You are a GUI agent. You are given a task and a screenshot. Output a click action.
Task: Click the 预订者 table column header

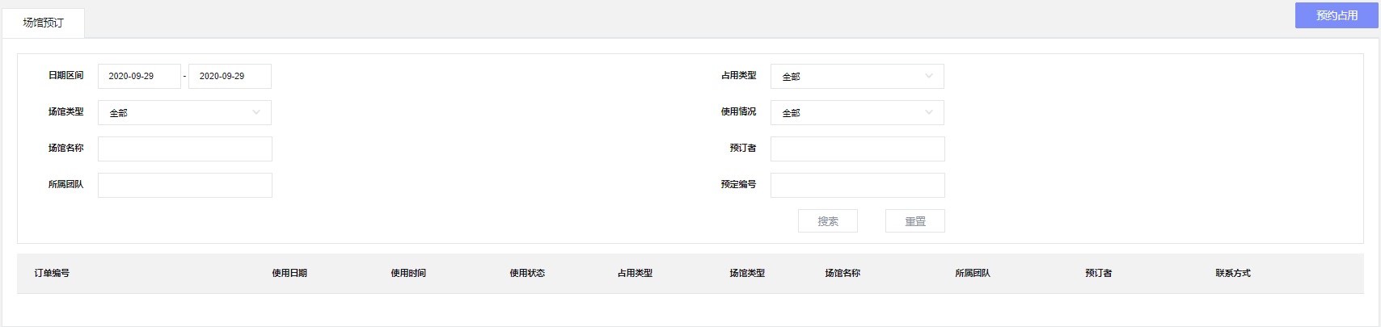(1098, 273)
